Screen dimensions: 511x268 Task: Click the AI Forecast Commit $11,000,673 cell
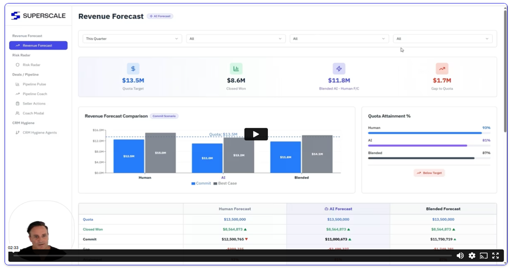pyautogui.click(x=338, y=239)
